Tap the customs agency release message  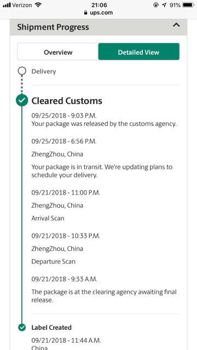104,124
